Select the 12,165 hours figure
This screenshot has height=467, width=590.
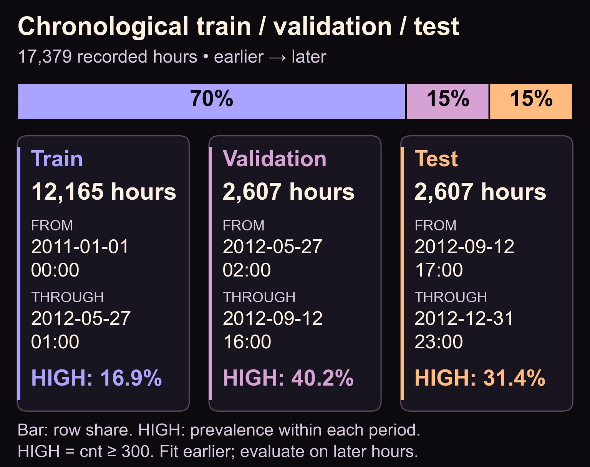[103, 192]
